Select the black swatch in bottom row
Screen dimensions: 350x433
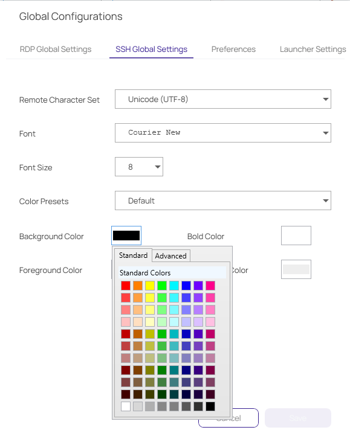(x=210, y=406)
